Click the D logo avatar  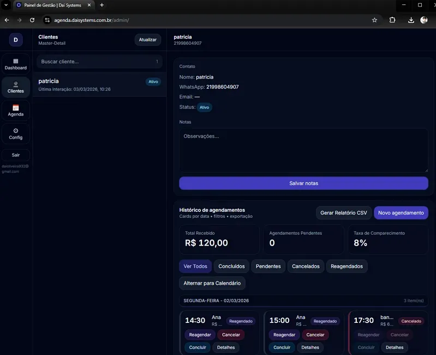[x=15, y=40]
